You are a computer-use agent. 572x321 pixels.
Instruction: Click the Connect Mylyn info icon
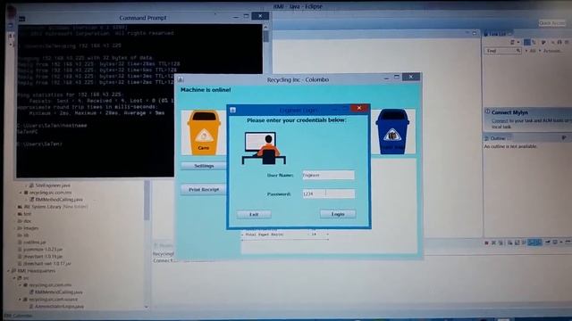coord(487,111)
